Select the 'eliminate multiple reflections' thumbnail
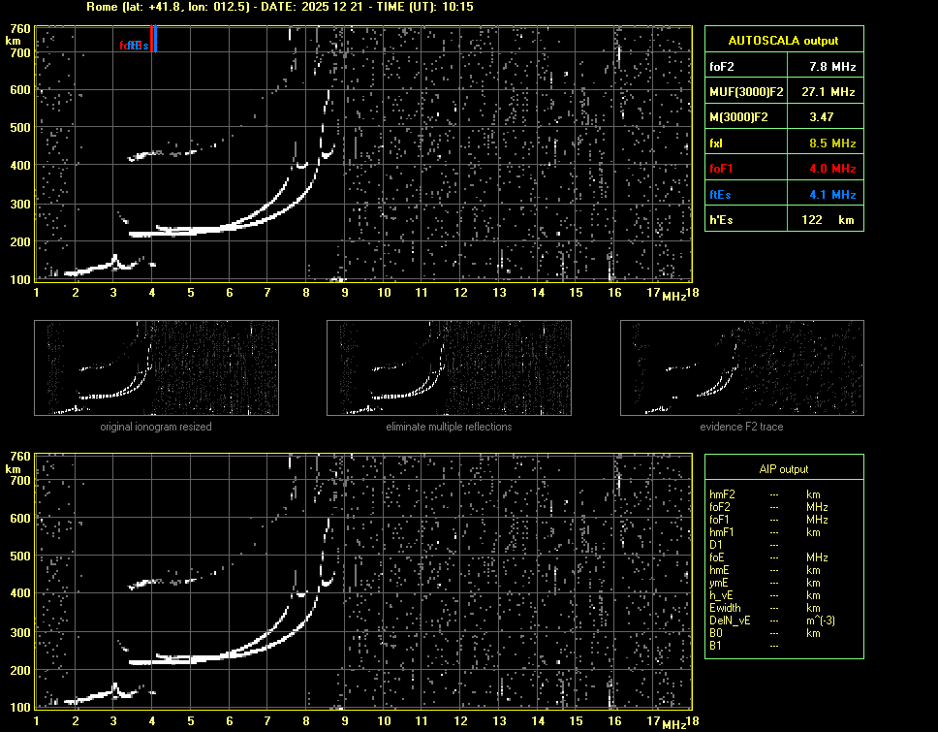The image size is (938, 732). tap(449, 367)
